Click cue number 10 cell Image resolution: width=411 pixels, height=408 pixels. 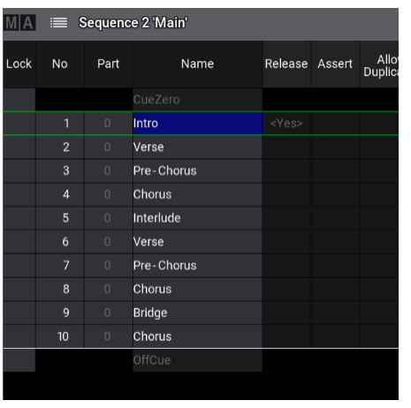(60, 336)
